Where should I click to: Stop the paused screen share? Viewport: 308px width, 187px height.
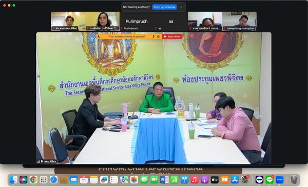pyautogui.click(x=172, y=37)
